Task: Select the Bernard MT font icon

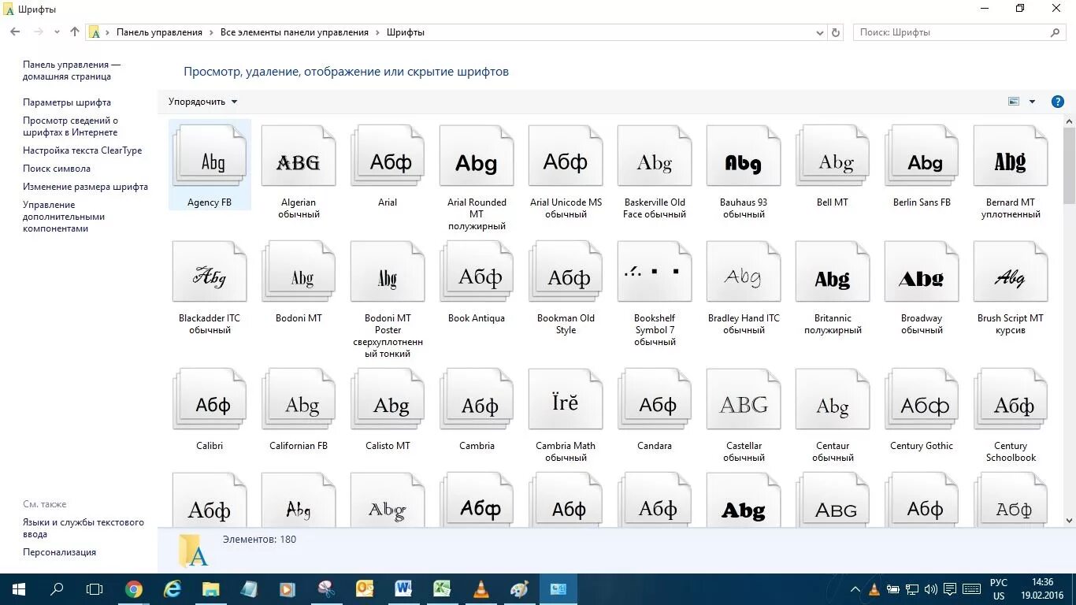Action: pos(1011,155)
